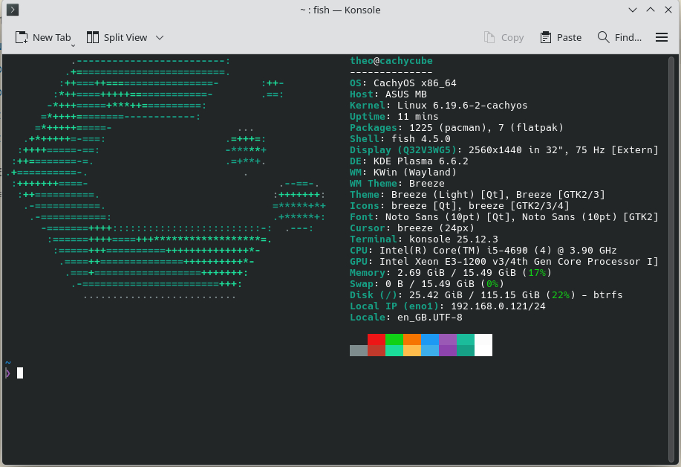Click the white color block
Screen dimensions: 681x467
[483, 345]
